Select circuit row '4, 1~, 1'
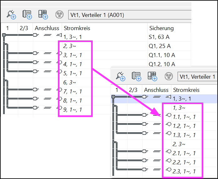The width and height of the screenshot is (218, 179). pos(73,64)
